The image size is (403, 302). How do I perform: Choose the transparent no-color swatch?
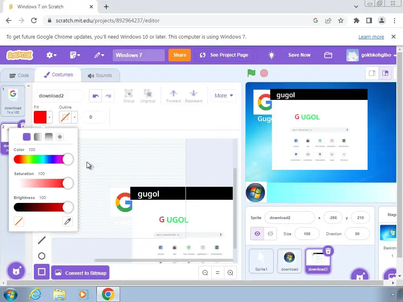pyautogui.click(x=19, y=221)
